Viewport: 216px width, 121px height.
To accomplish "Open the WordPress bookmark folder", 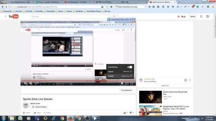I will 78,11.
